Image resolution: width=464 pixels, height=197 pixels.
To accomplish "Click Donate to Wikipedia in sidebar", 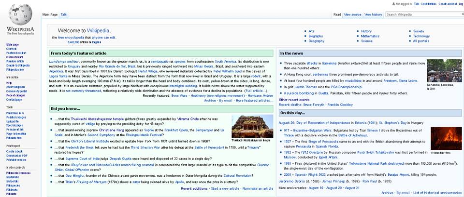I will (18, 66).
